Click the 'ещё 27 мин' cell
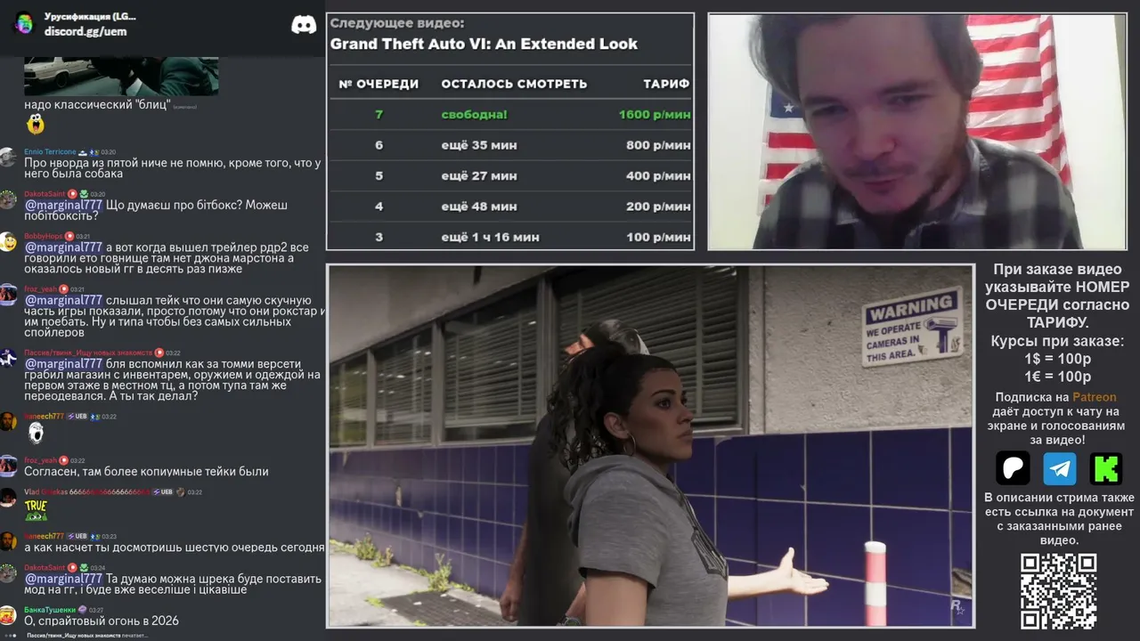Image resolution: width=1140 pixels, height=641 pixels. pyautogui.click(x=479, y=175)
